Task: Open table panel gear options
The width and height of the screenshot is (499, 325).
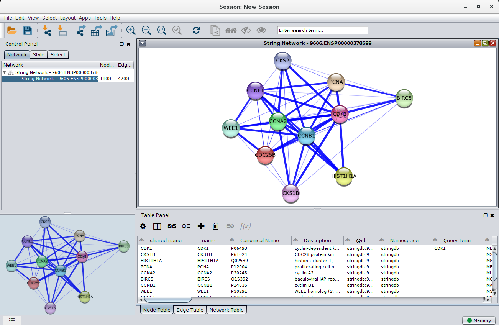Action: click(143, 226)
